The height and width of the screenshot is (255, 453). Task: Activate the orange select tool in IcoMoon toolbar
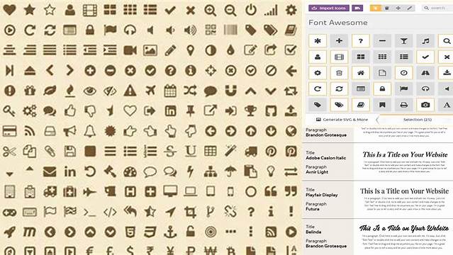pos(376,8)
